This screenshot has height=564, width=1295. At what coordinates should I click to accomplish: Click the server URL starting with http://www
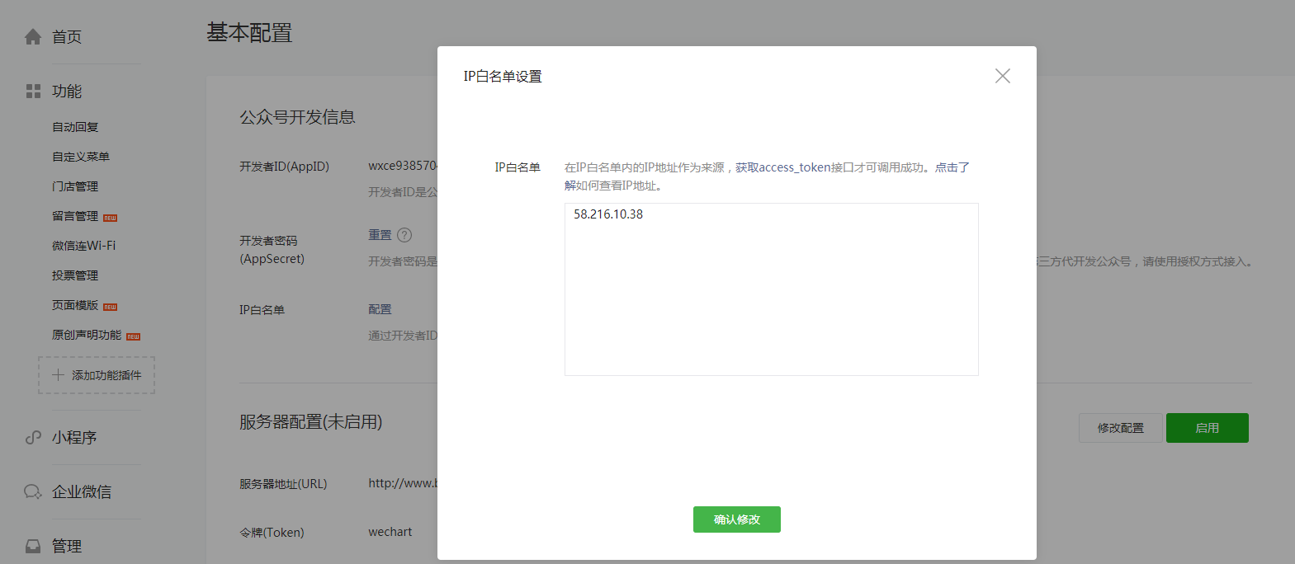pyautogui.click(x=403, y=483)
